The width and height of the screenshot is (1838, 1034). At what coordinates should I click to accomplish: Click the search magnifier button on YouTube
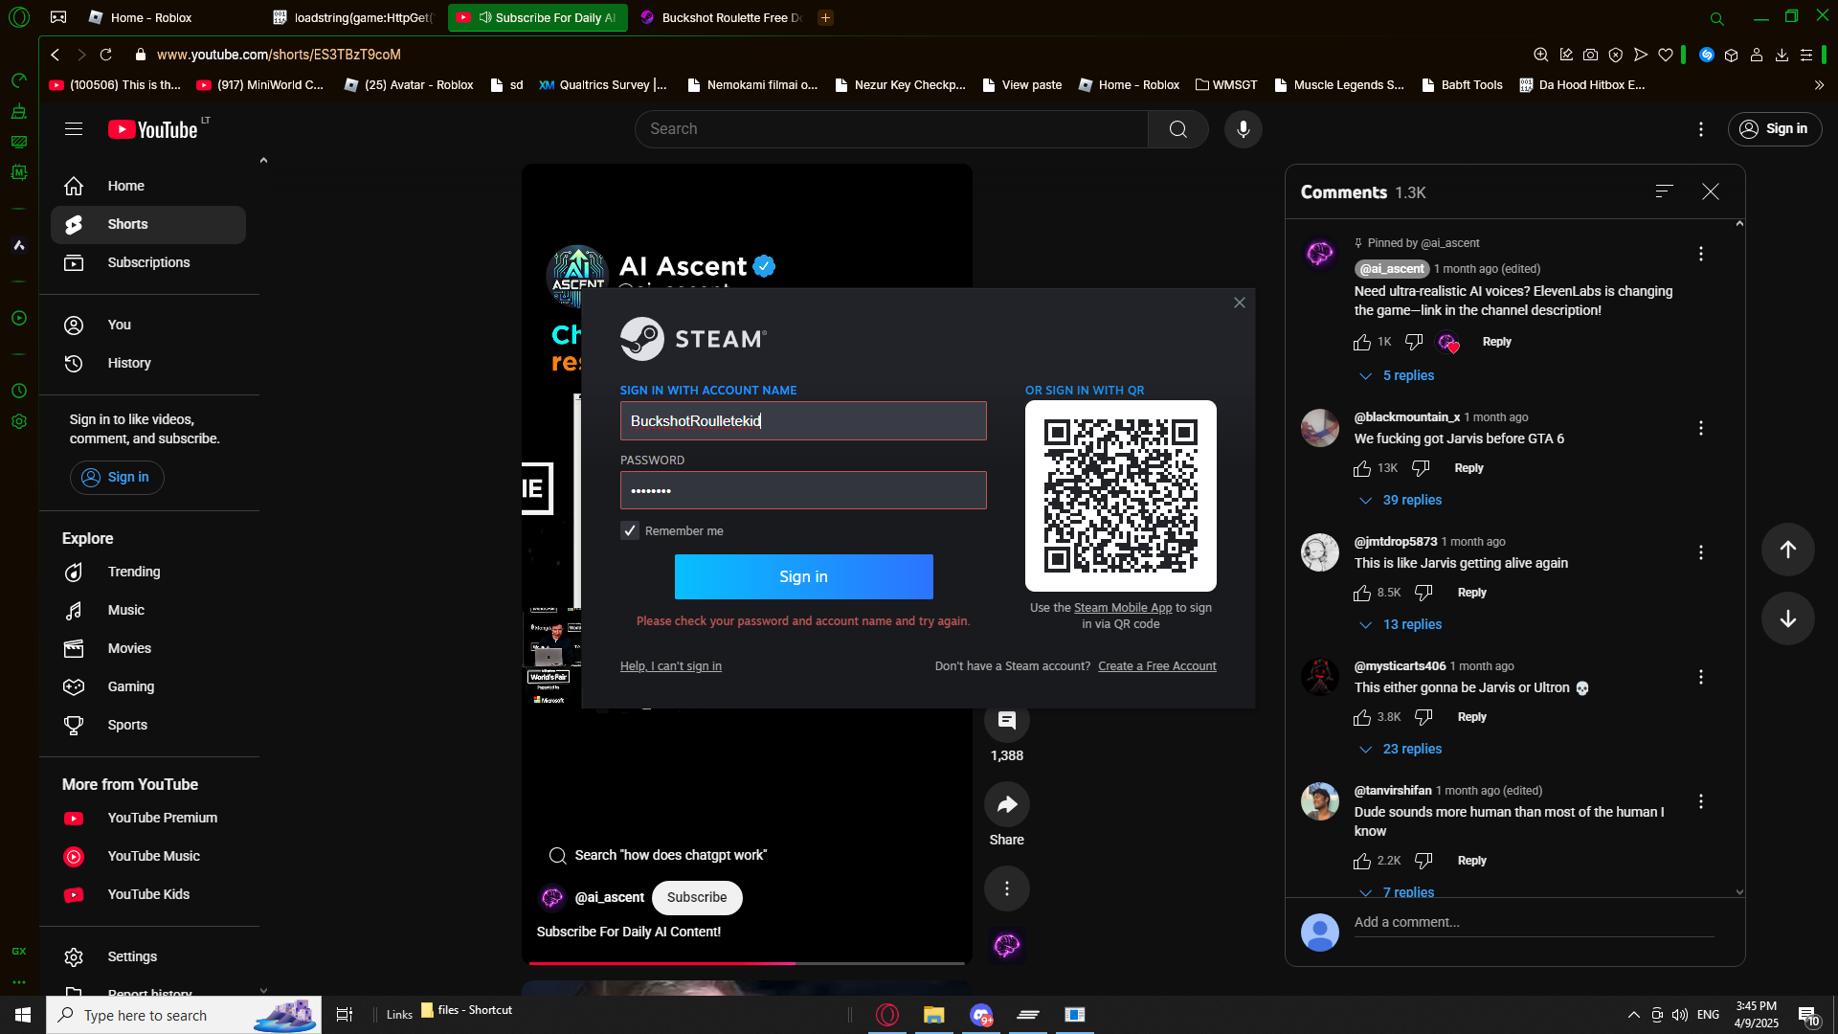[1177, 129]
